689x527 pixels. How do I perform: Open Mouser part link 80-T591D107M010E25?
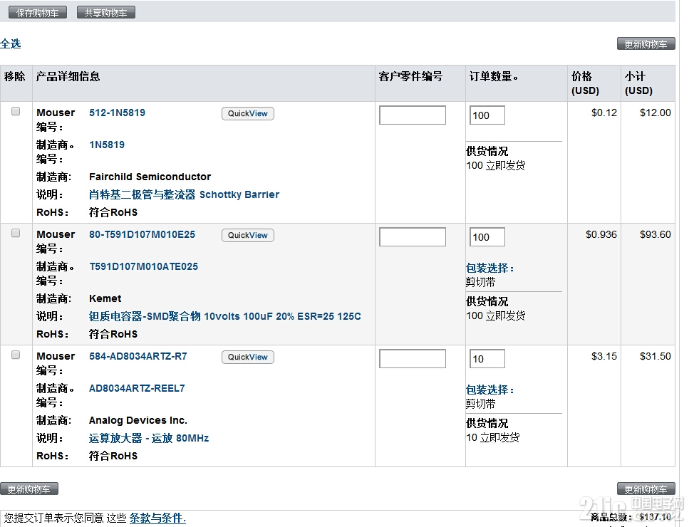[142, 234]
